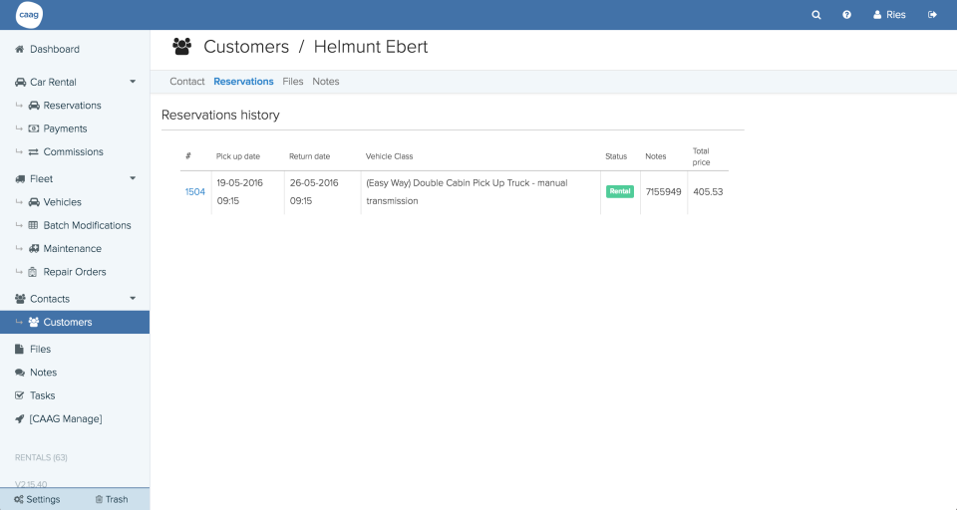Open [CAAG Manage] rocket item
The width and height of the screenshot is (957, 510).
65,419
